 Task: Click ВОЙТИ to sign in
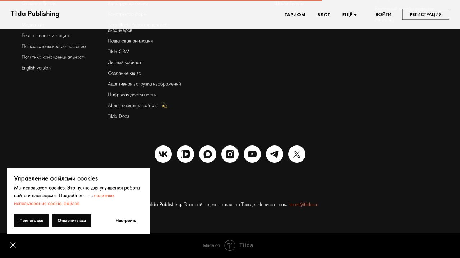tap(383, 15)
